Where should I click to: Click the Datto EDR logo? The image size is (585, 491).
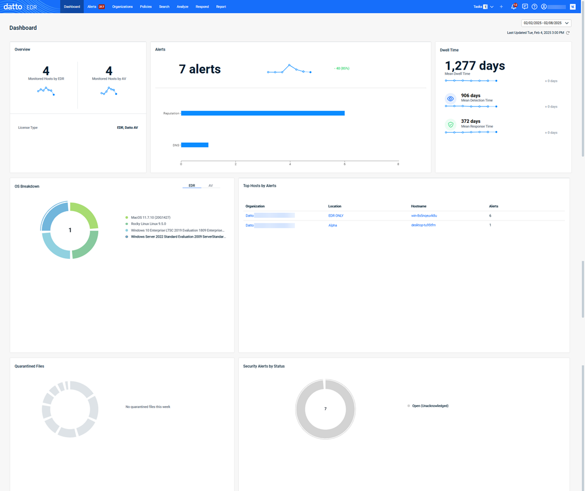pyautogui.click(x=20, y=7)
